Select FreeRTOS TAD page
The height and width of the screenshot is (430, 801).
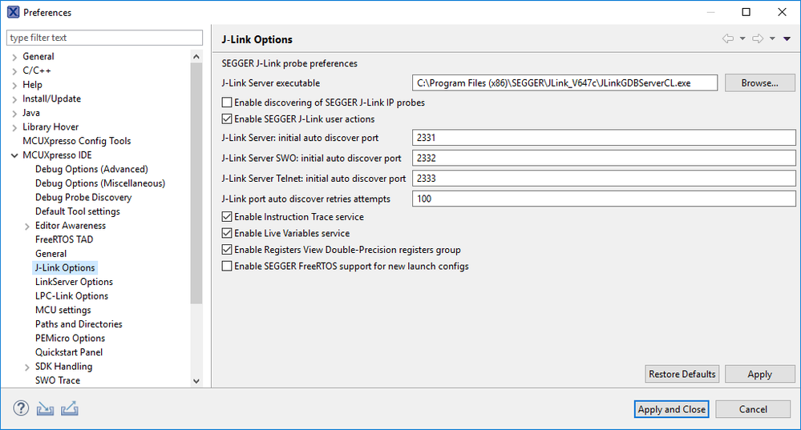point(64,239)
